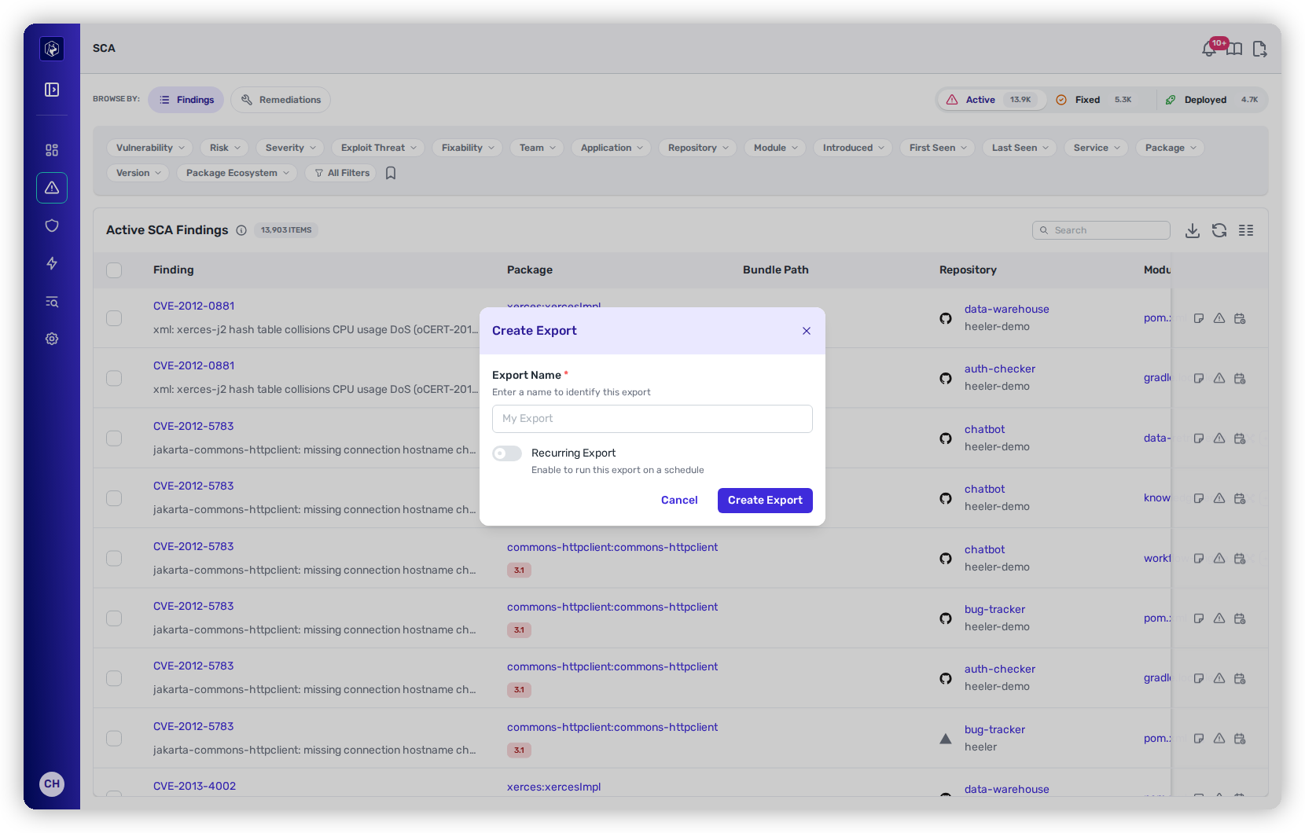Open the Repository filter dropdown
This screenshot has height=833, width=1305.
[697, 148]
